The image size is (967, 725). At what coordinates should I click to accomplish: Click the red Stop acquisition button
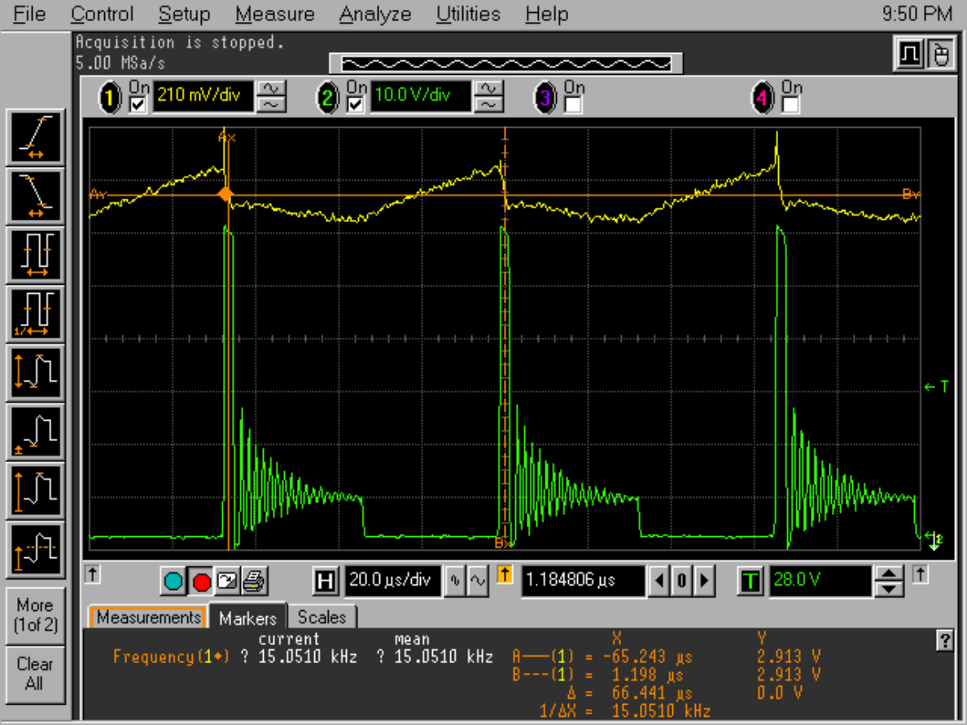point(201,581)
